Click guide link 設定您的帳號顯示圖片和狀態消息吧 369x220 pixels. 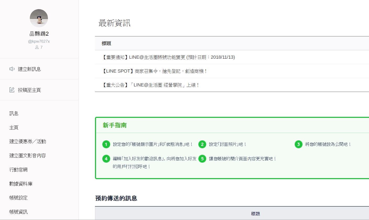(153, 144)
